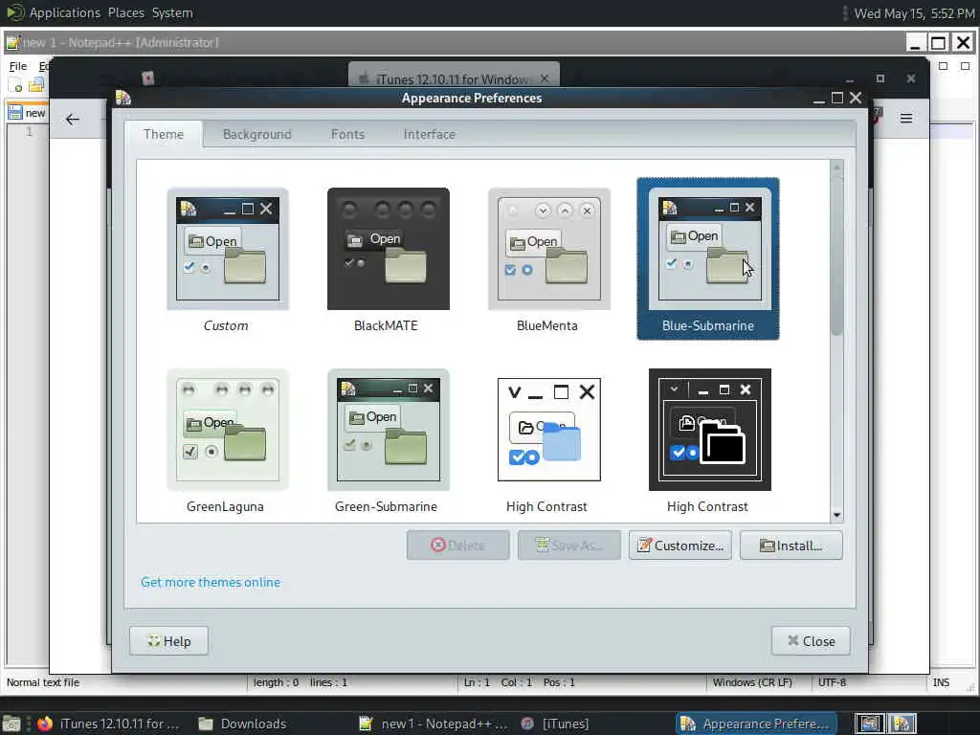Open Get more themes online link
The width and height of the screenshot is (980, 735).
[x=211, y=582]
